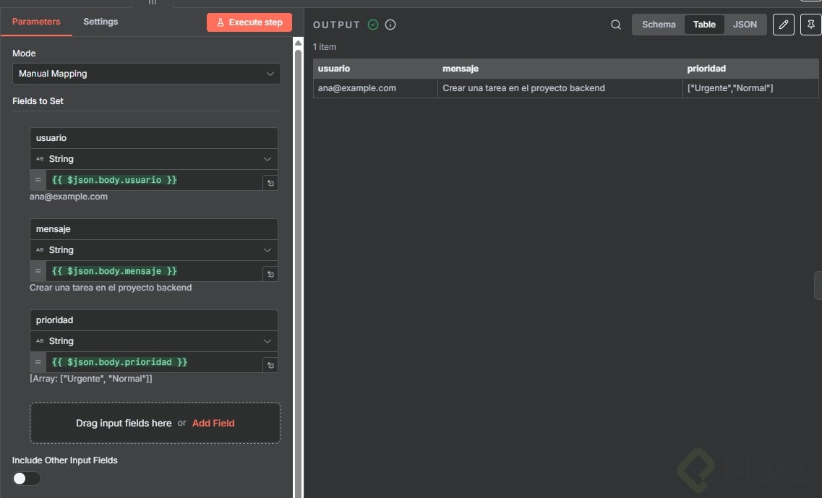Screen dimensions: 822x498
Task: Click the Drag input fields here drop zone
Action: point(155,423)
